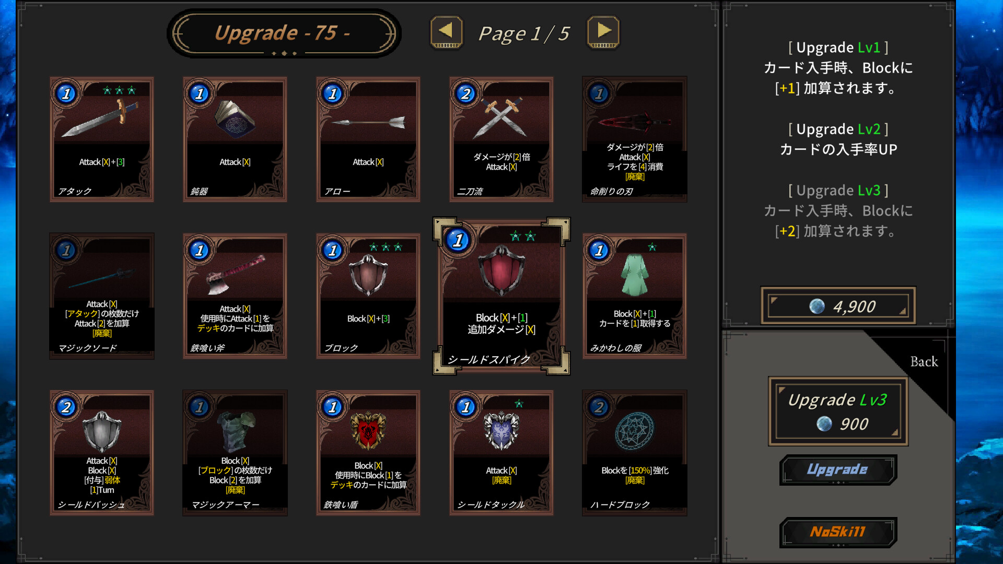
Task: Choose the 鉄喰い斧 axe card
Action: point(235,296)
